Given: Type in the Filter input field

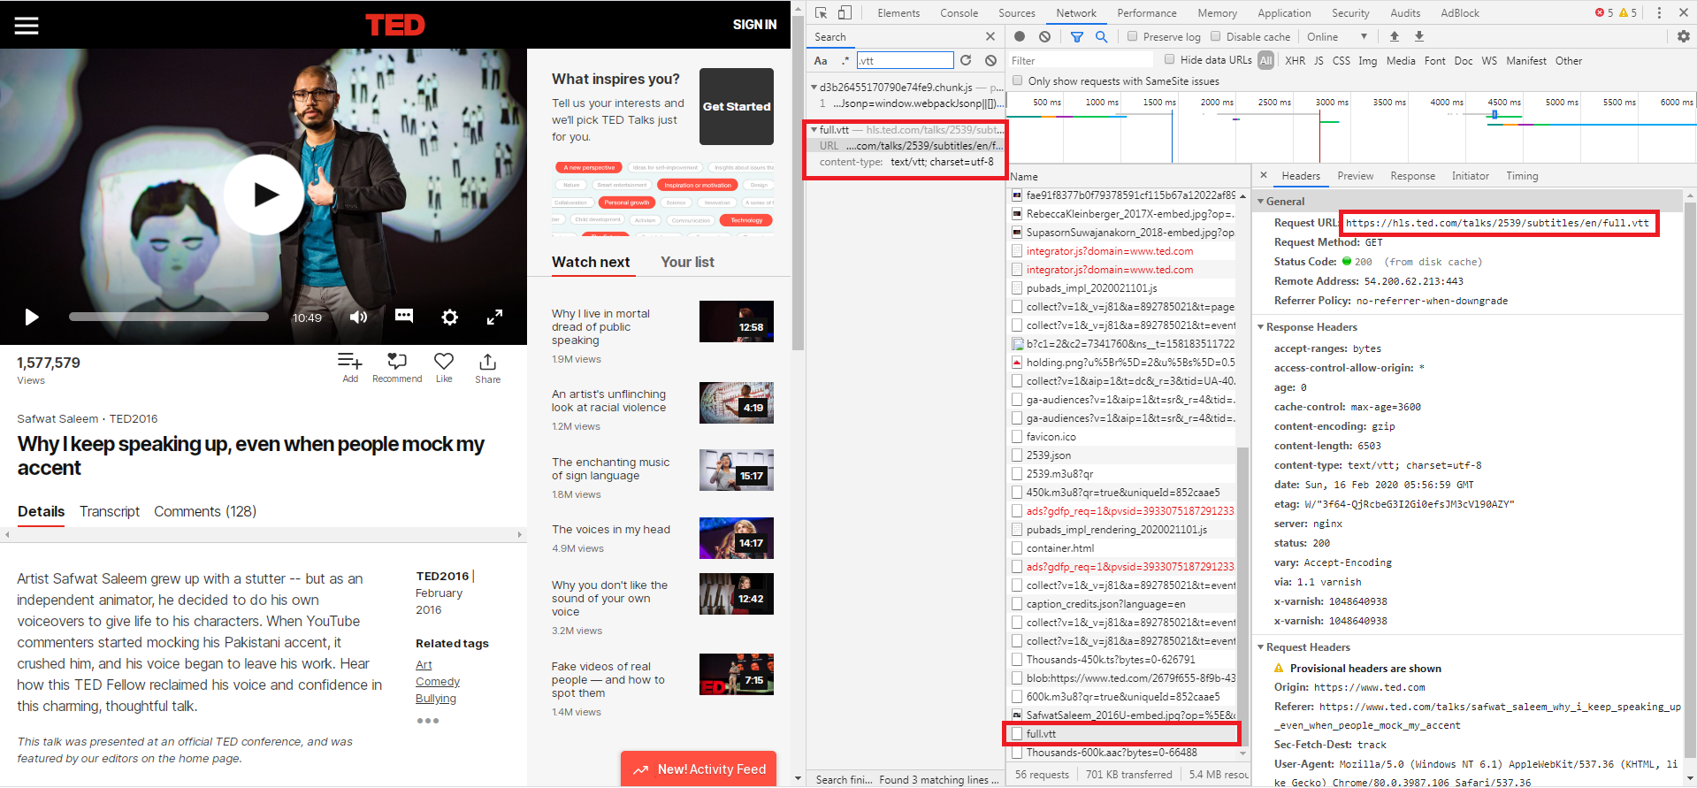Looking at the screenshot, I should [x=1081, y=60].
